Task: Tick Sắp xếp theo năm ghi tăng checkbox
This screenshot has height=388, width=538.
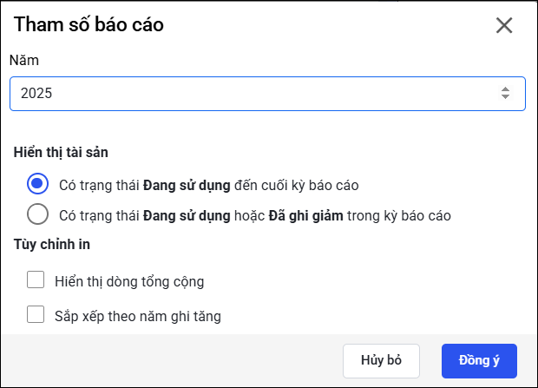Action: pyautogui.click(x=36, y=315)
